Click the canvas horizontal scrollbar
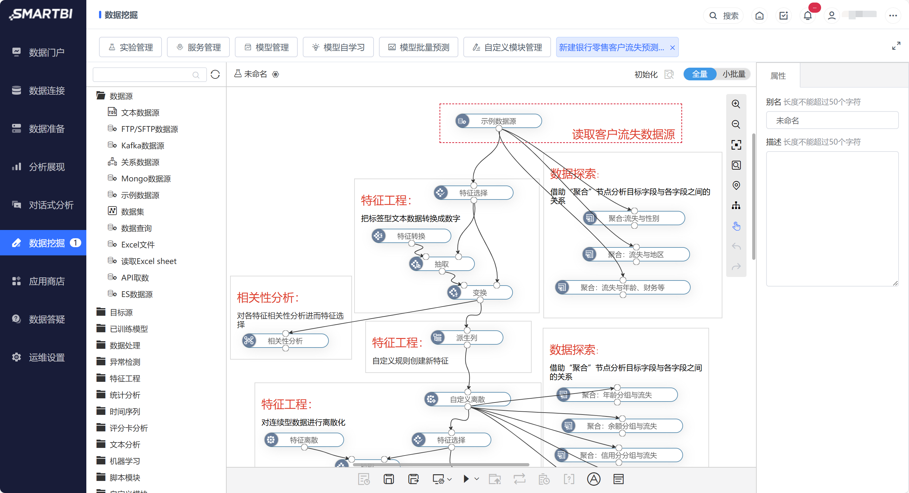The height and width of the screenshot is (493, 909). coord(441,465)
